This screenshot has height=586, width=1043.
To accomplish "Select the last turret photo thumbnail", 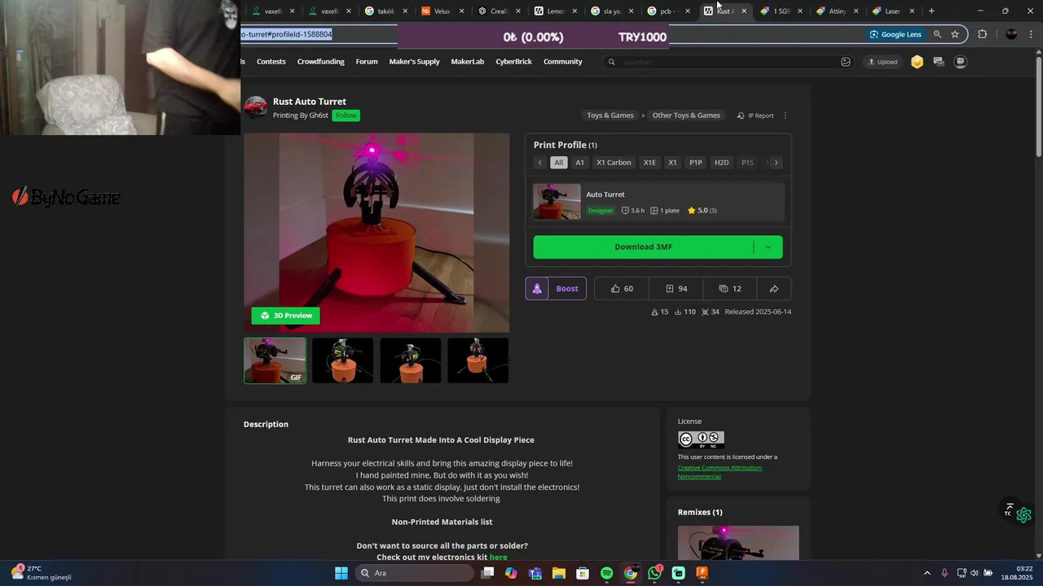I will point(478,361).
